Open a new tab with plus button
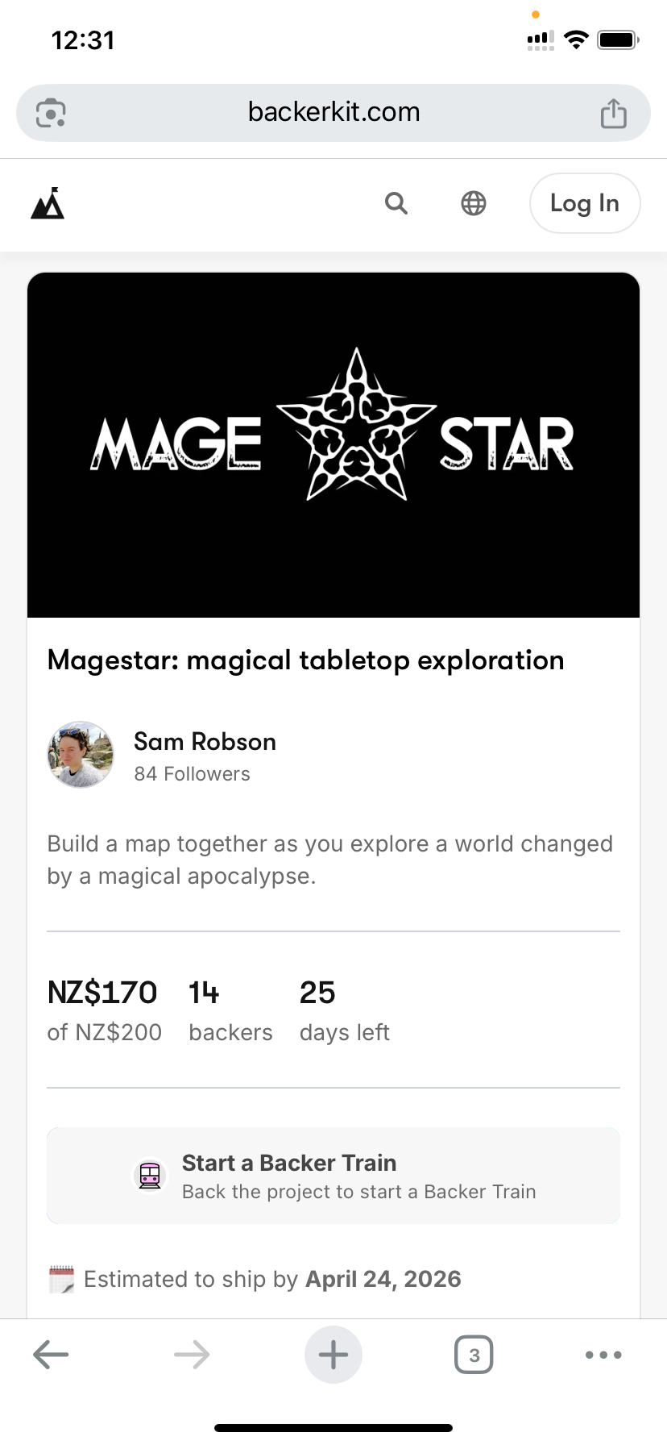The height and width of the screenshot is (1445, 667). tap(333, 1355)
